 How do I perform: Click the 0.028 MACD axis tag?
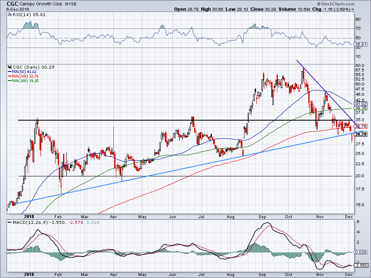(361, 252)
